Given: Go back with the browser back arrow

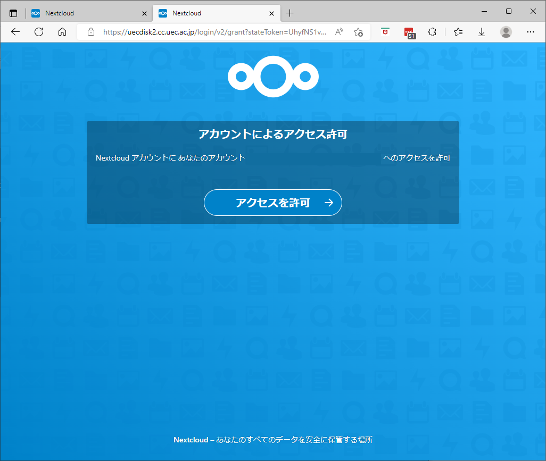Looking at the screenshot, I should pyautogui.click(x=15, y=32).
